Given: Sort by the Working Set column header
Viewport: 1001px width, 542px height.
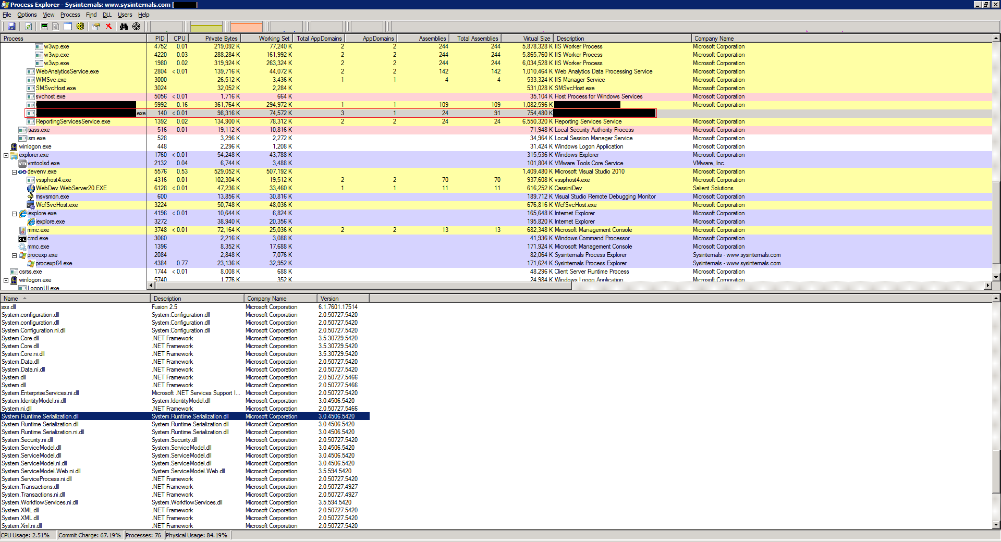Looking at the screenshot, I should coord(266,38).
